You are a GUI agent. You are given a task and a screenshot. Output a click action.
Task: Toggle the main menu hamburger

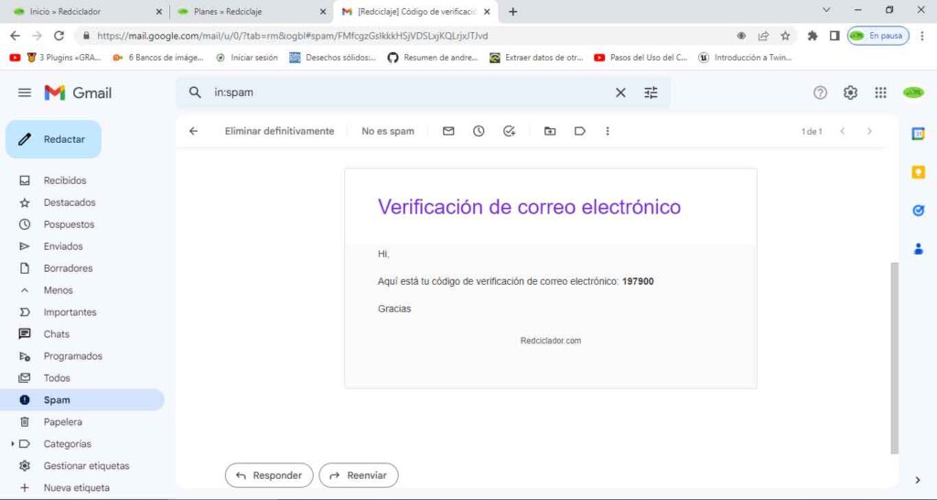point(25,92)
